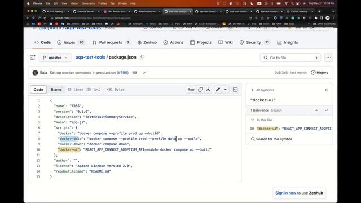Viewport: 361px width, 203px height.
Task: Open the History menu in menu bar
Action: tap(74, 3)
